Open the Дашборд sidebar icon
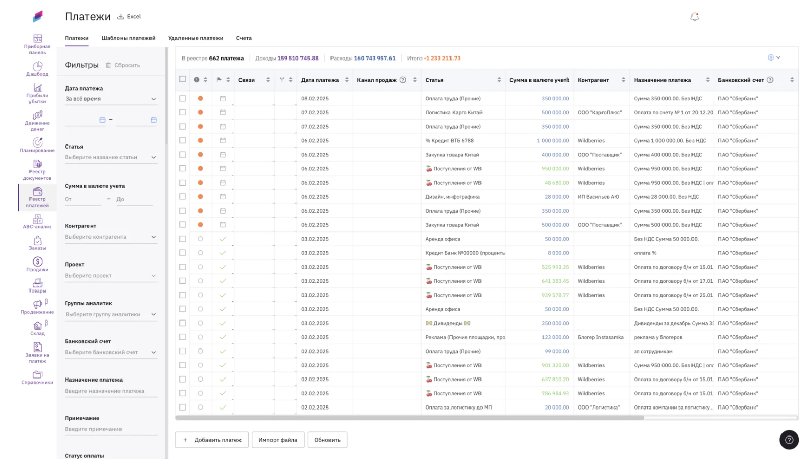The width and height of the screenshot is (812, 465). point(37,67)
